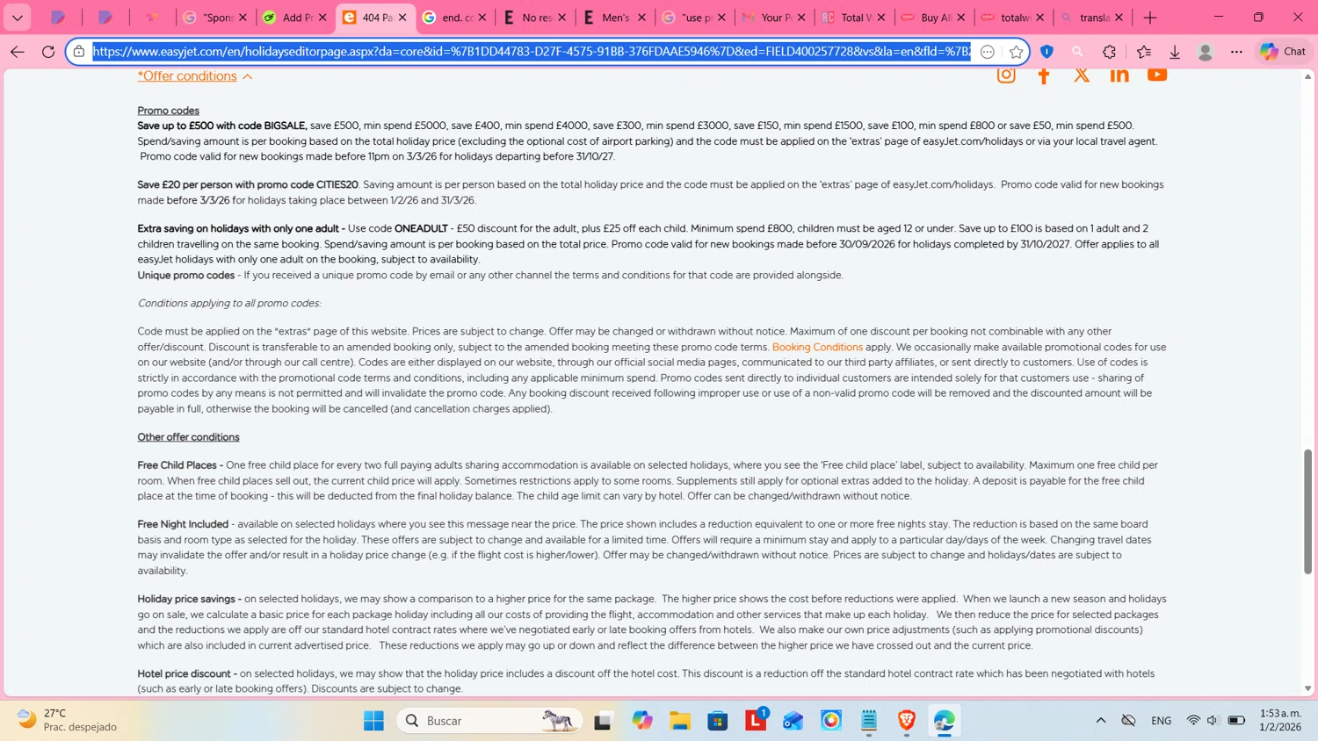Collapse the Offer conditions section

[248, 77]
